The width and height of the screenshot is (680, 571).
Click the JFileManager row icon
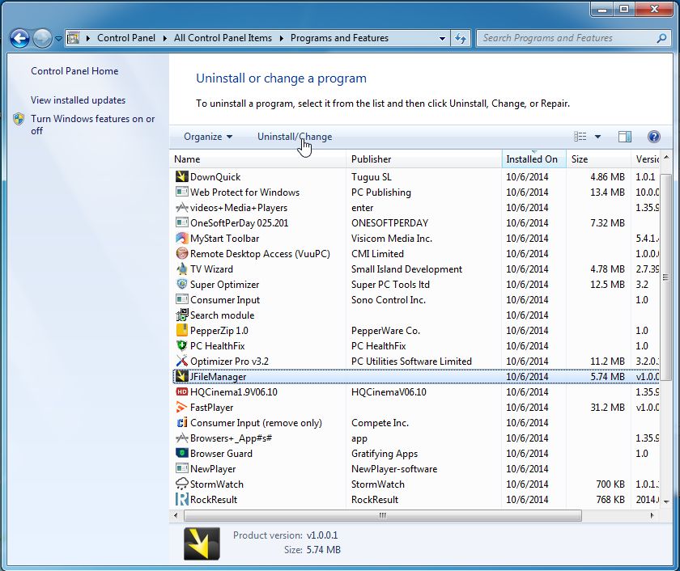[x=181, y=376]
